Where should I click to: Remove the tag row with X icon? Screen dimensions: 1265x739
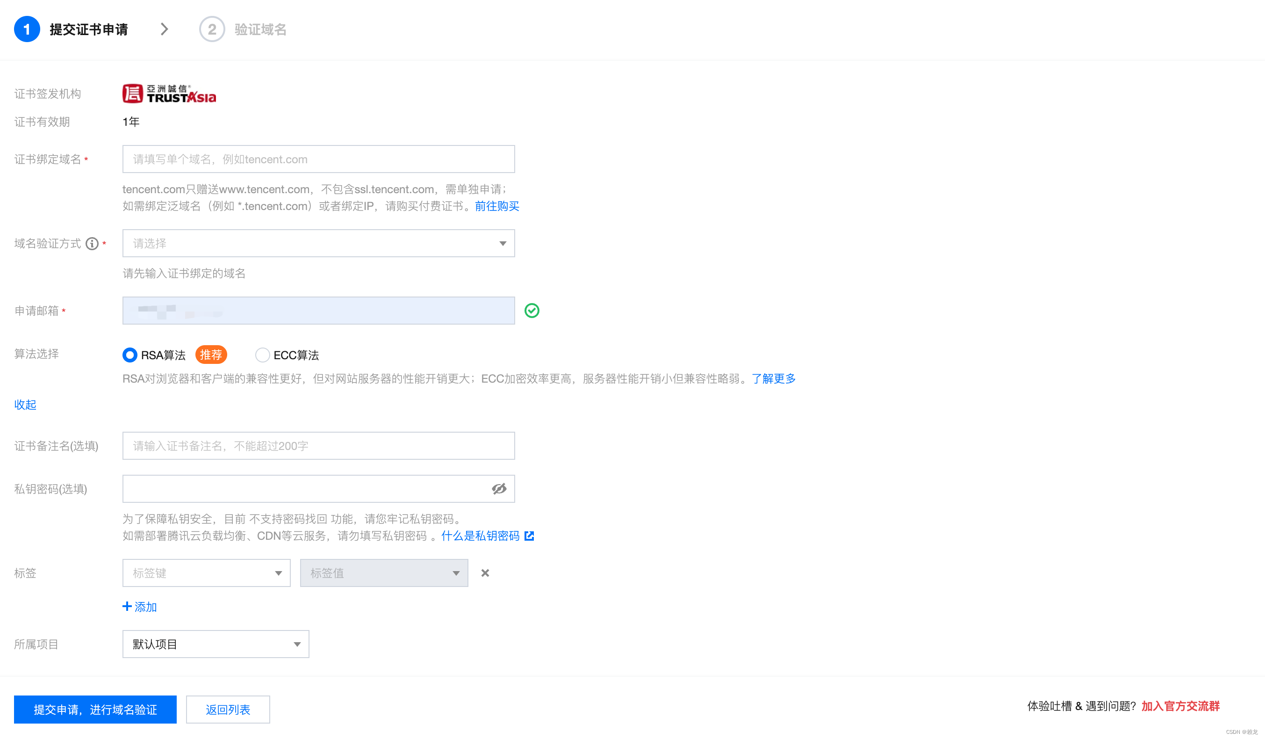[x=485, y=572]
